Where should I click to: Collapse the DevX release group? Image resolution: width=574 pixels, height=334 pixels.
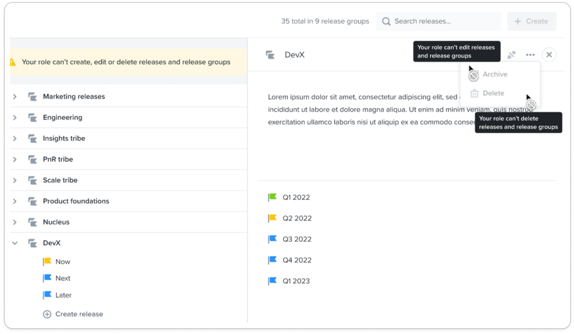coord(15,243)
